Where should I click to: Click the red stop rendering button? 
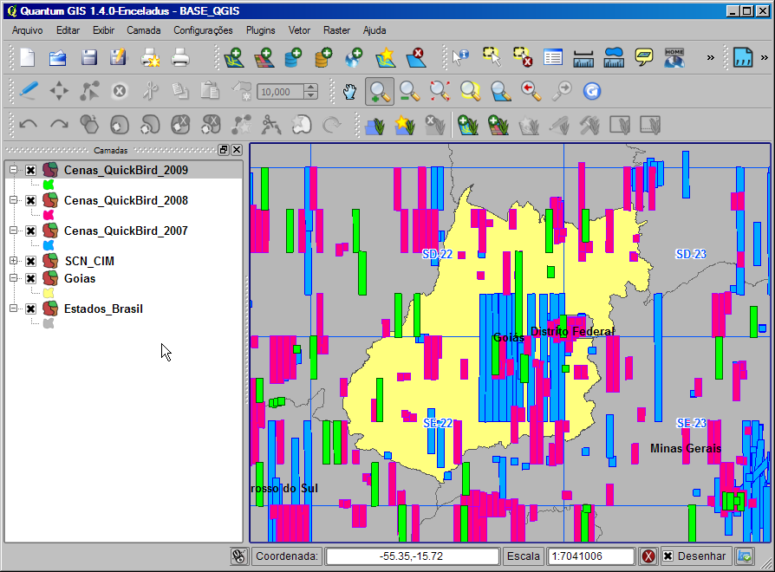coord(648,556)
